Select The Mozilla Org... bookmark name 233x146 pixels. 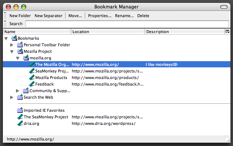[x=52, y=64]
